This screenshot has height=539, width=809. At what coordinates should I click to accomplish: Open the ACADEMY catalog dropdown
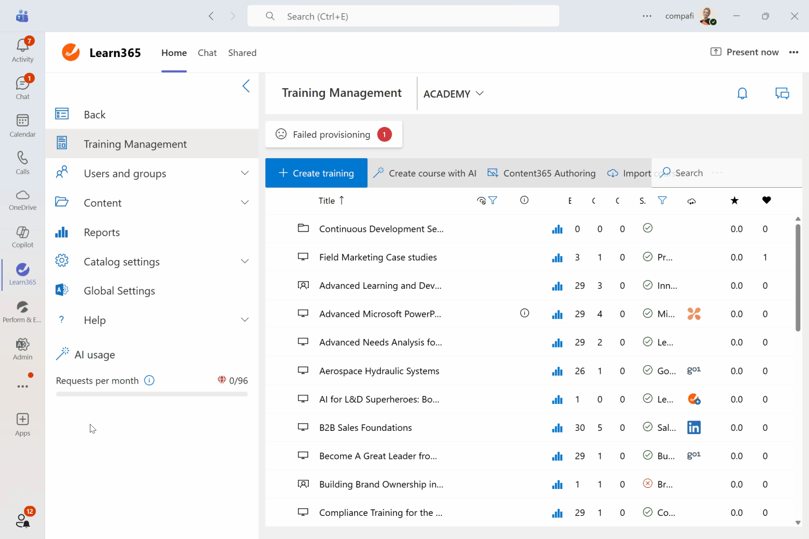[x=453, y=94]
